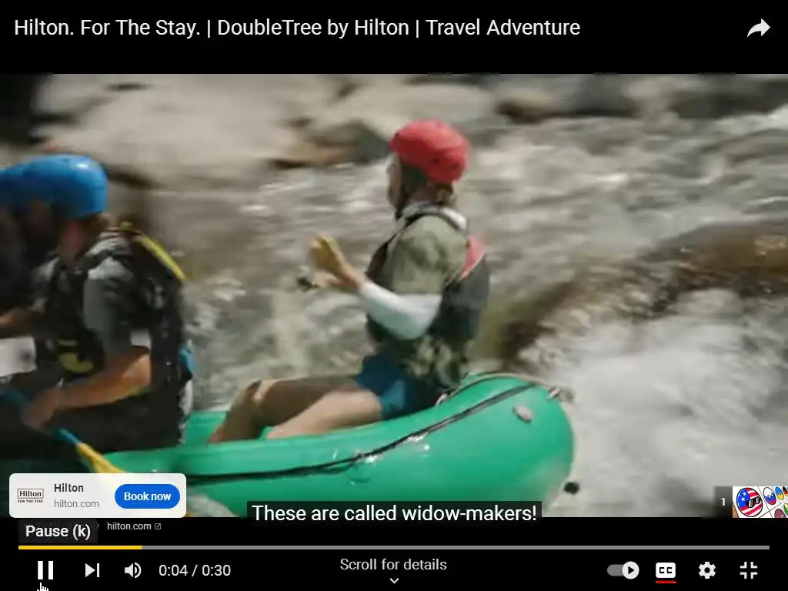This screenshot has width=788, height=591.
Task: Toggle the autoplay switch
Action: coord(623,570)
